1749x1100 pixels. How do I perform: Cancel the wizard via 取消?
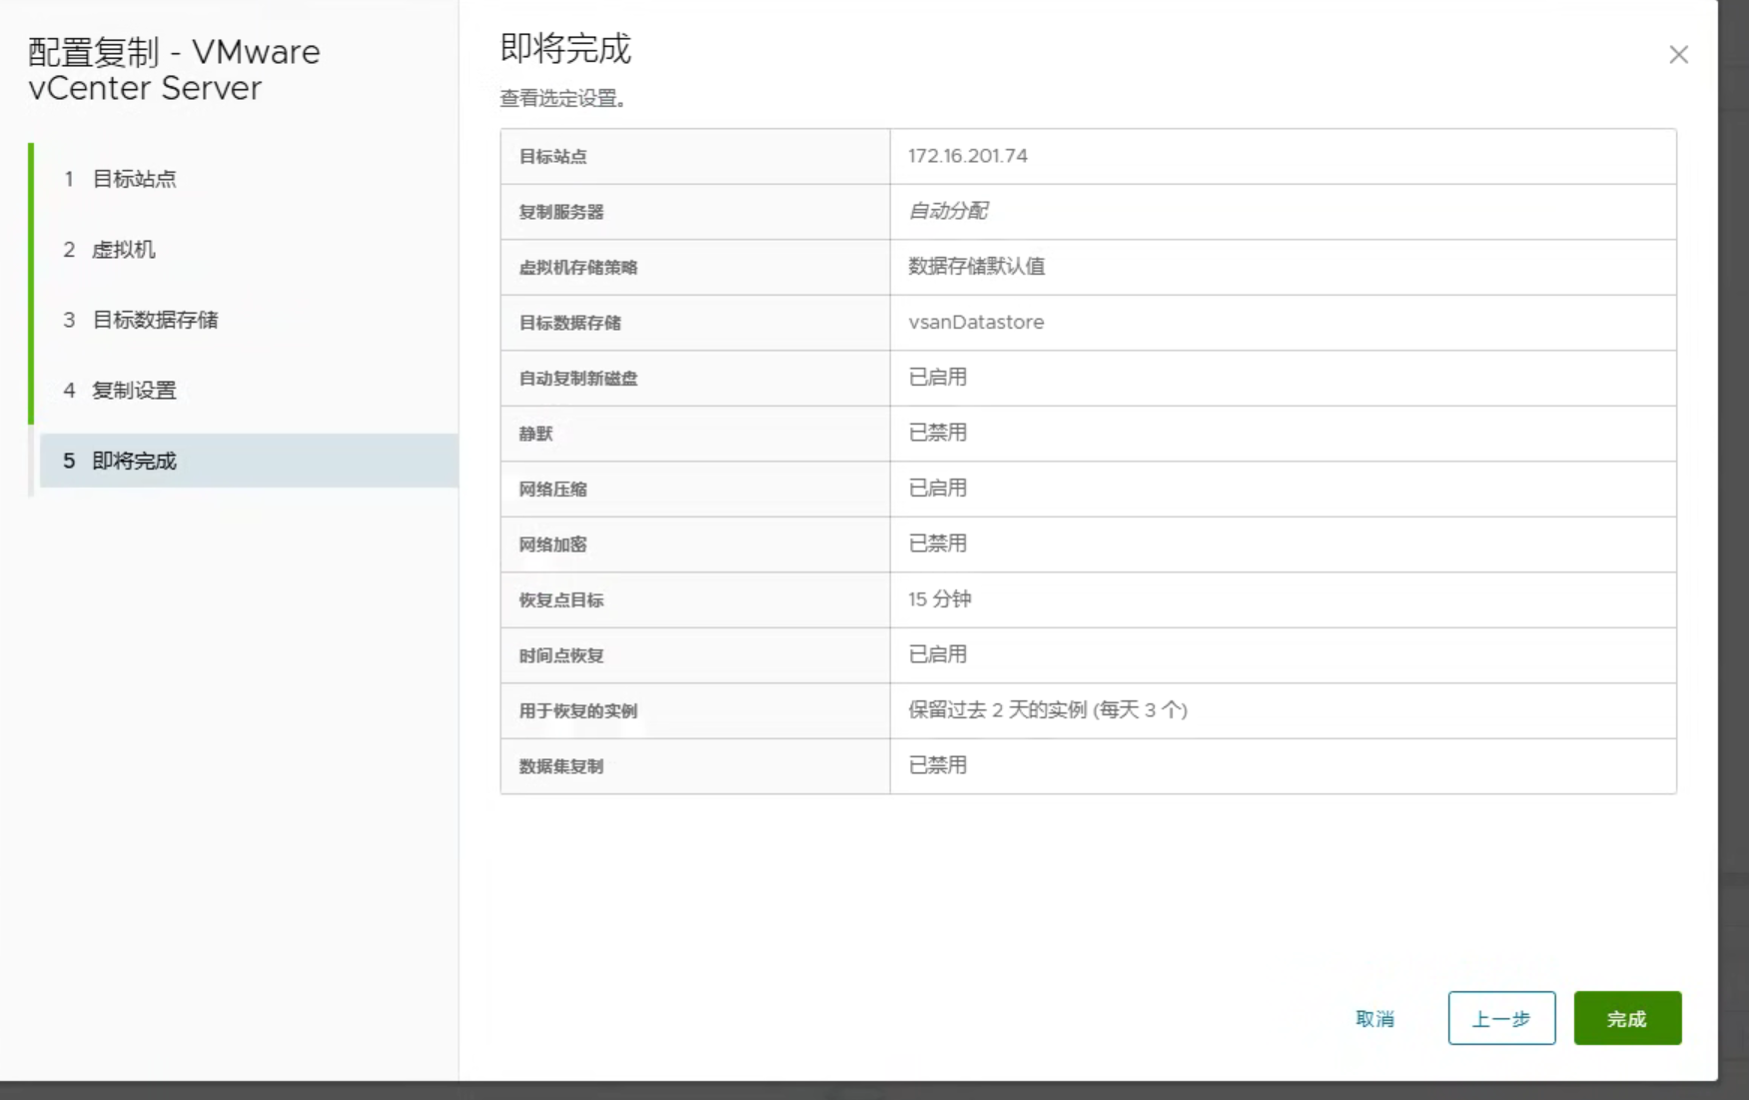[x=1374, y=1018]
